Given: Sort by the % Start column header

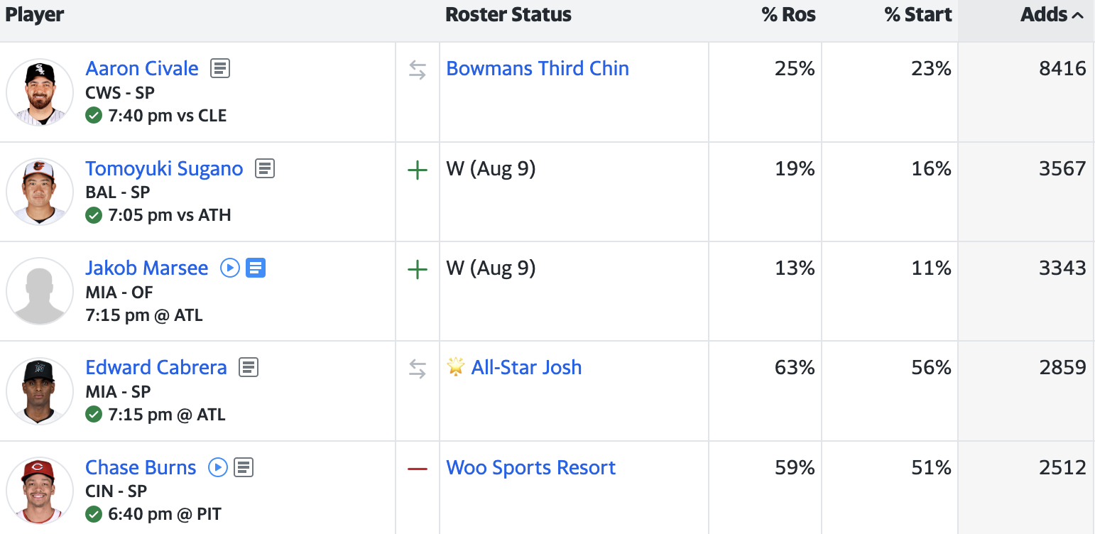Looking at the screenshot, I should coord(918,15).
